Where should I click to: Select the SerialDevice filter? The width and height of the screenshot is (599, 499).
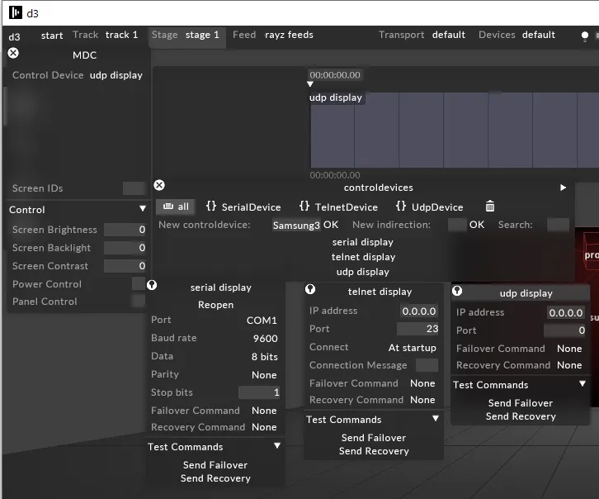[x=243, y=207]
